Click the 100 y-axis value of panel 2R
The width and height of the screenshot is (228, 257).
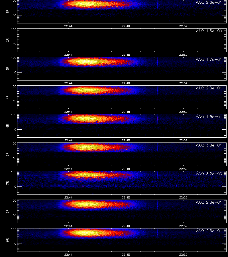tap(14, 29)
